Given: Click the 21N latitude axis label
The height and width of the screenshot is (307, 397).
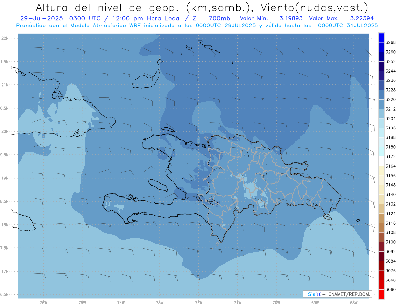Looking at the screenshot, I should (6, 85).
